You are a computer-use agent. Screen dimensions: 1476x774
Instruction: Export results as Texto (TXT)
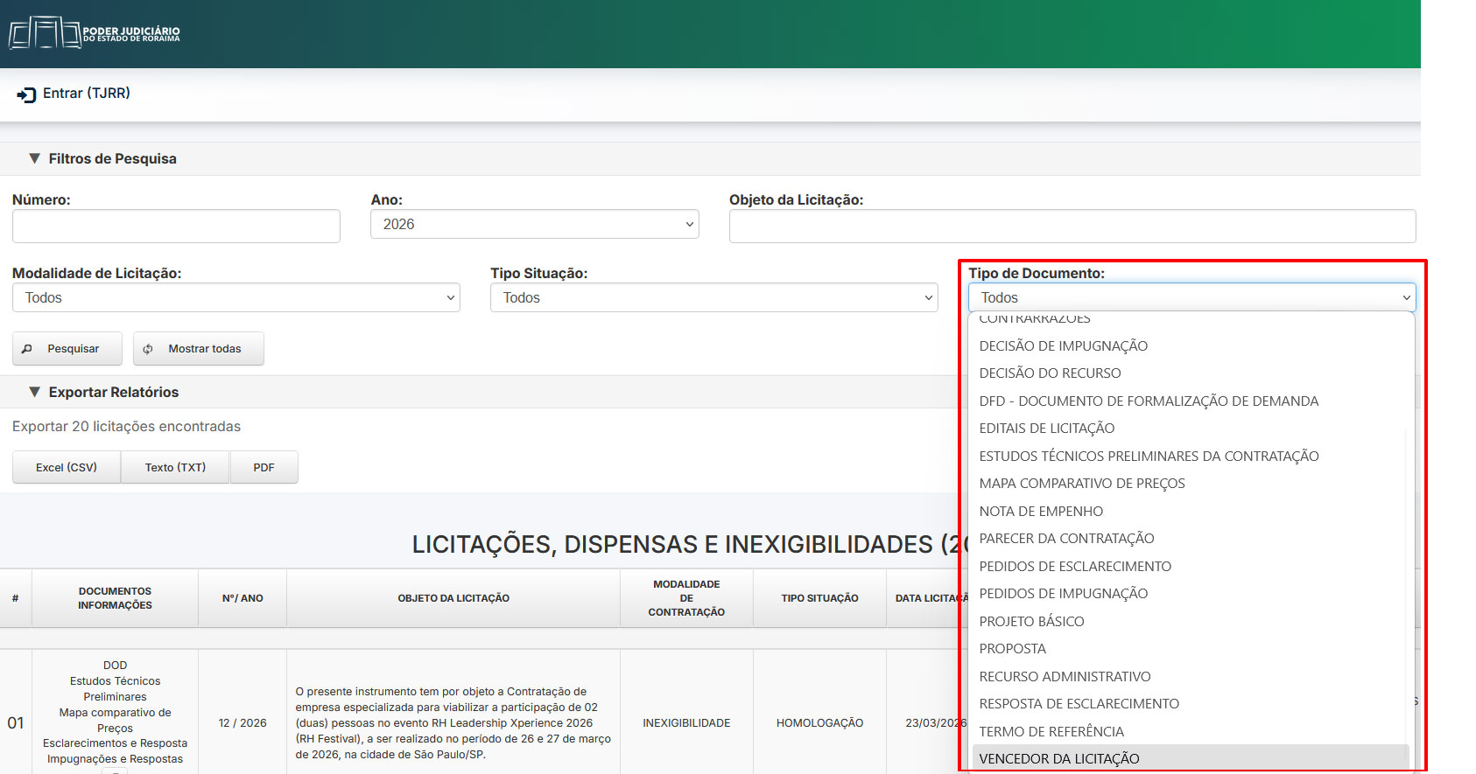click(x=175, y=467)
